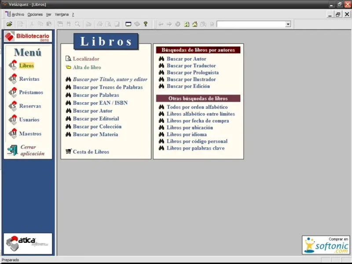
Task: Click Buscar por Trozos de Palabras
Action: tap(108, 87)
